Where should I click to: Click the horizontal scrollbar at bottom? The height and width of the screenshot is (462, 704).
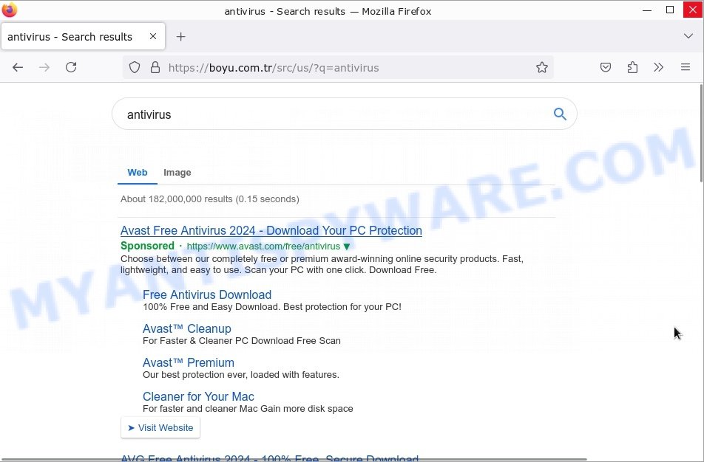(294, 460)
